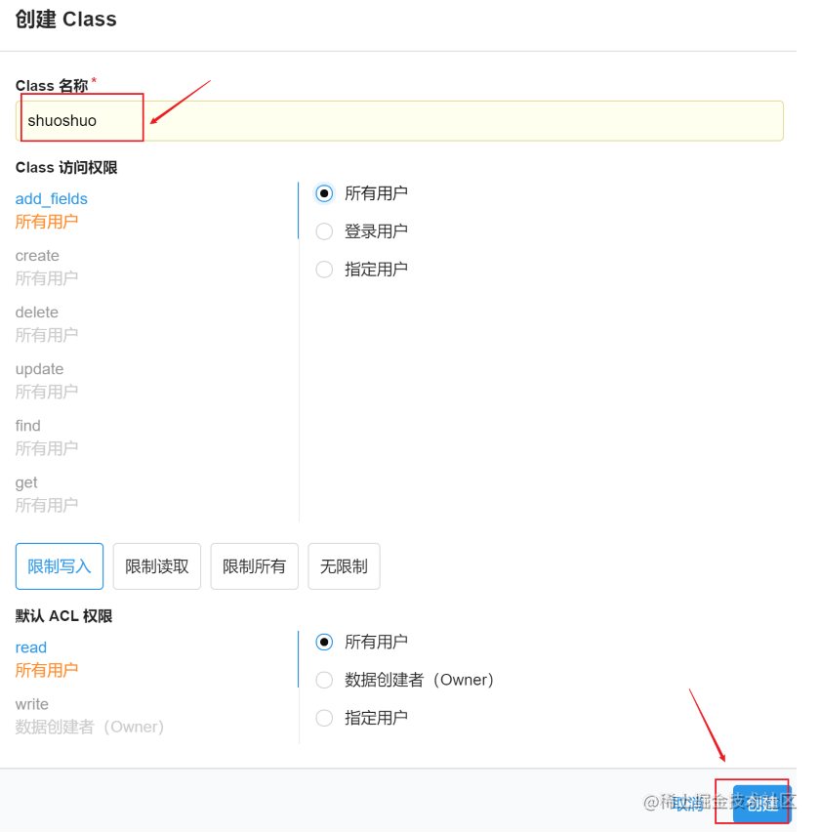Select 所有用户 radio under Class access permissions

pyautogui.click(x=324, y=193)
